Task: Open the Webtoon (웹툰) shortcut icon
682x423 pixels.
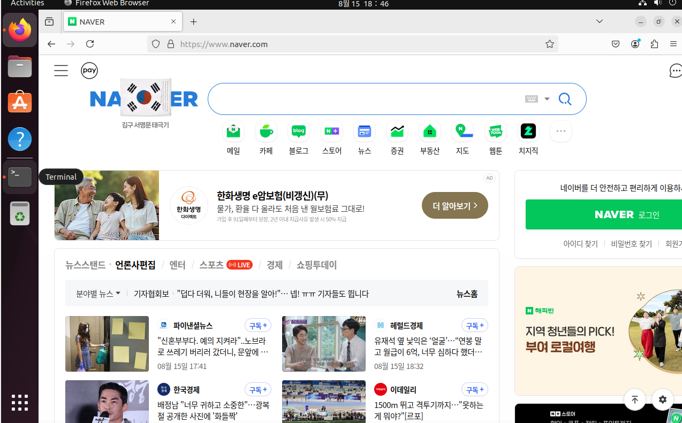Action: (x=496, y=131)
